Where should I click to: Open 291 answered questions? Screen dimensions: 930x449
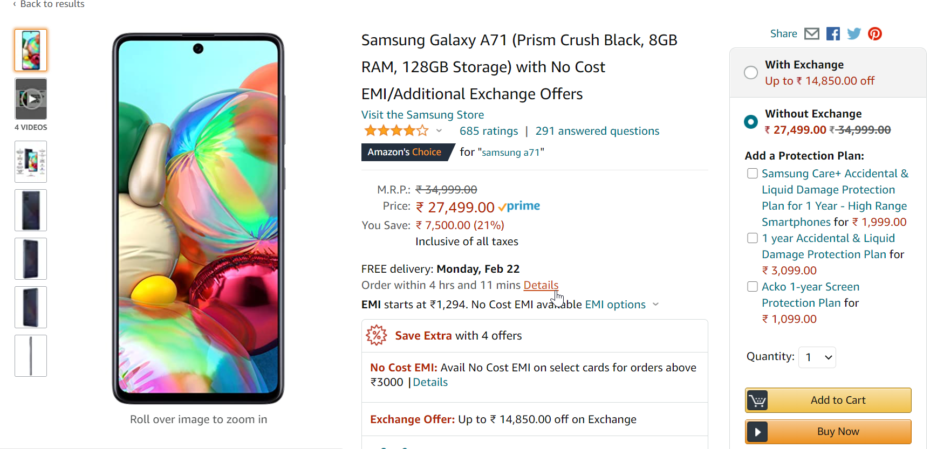pos(597,131)
